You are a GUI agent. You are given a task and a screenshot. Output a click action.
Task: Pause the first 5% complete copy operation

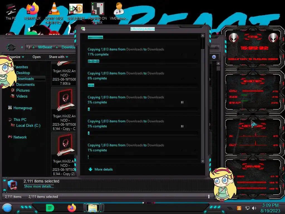pos(182,102)
